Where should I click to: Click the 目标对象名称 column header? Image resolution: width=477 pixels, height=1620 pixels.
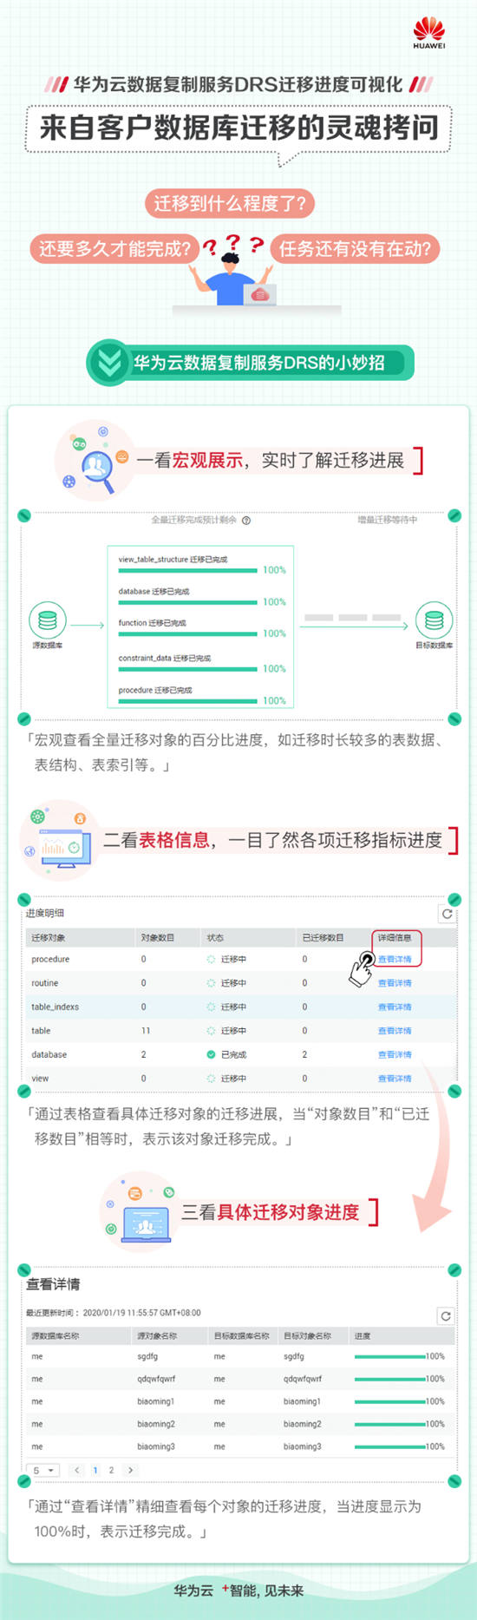click(307, 1336)
